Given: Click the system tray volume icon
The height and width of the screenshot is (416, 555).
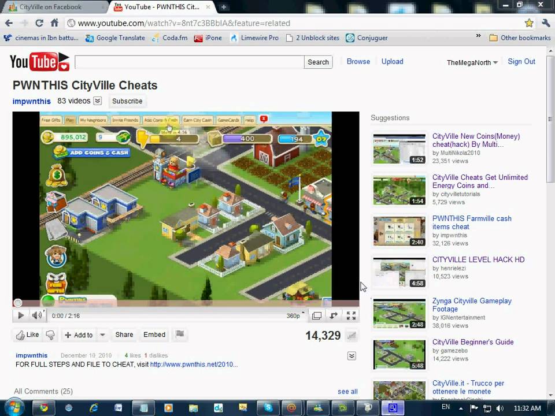Looking at the screenshot, I should coord(499,408).
